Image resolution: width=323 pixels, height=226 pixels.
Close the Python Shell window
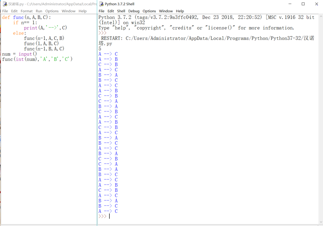(316, 4)
